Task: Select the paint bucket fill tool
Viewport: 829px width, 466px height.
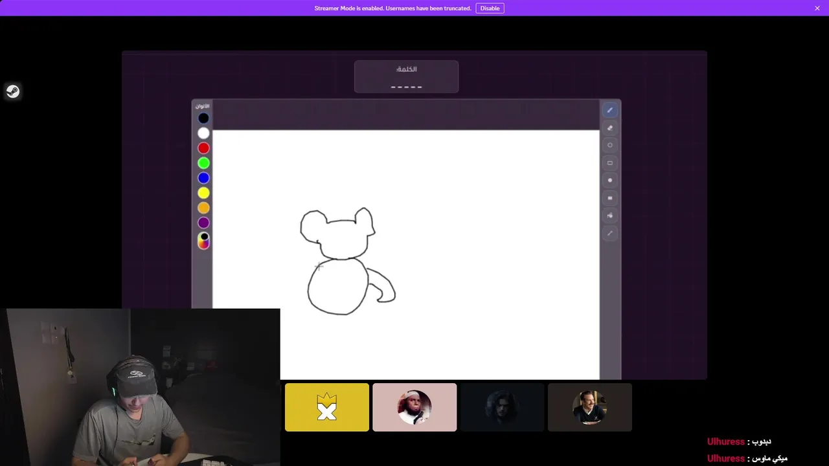Action: [609, 216]
